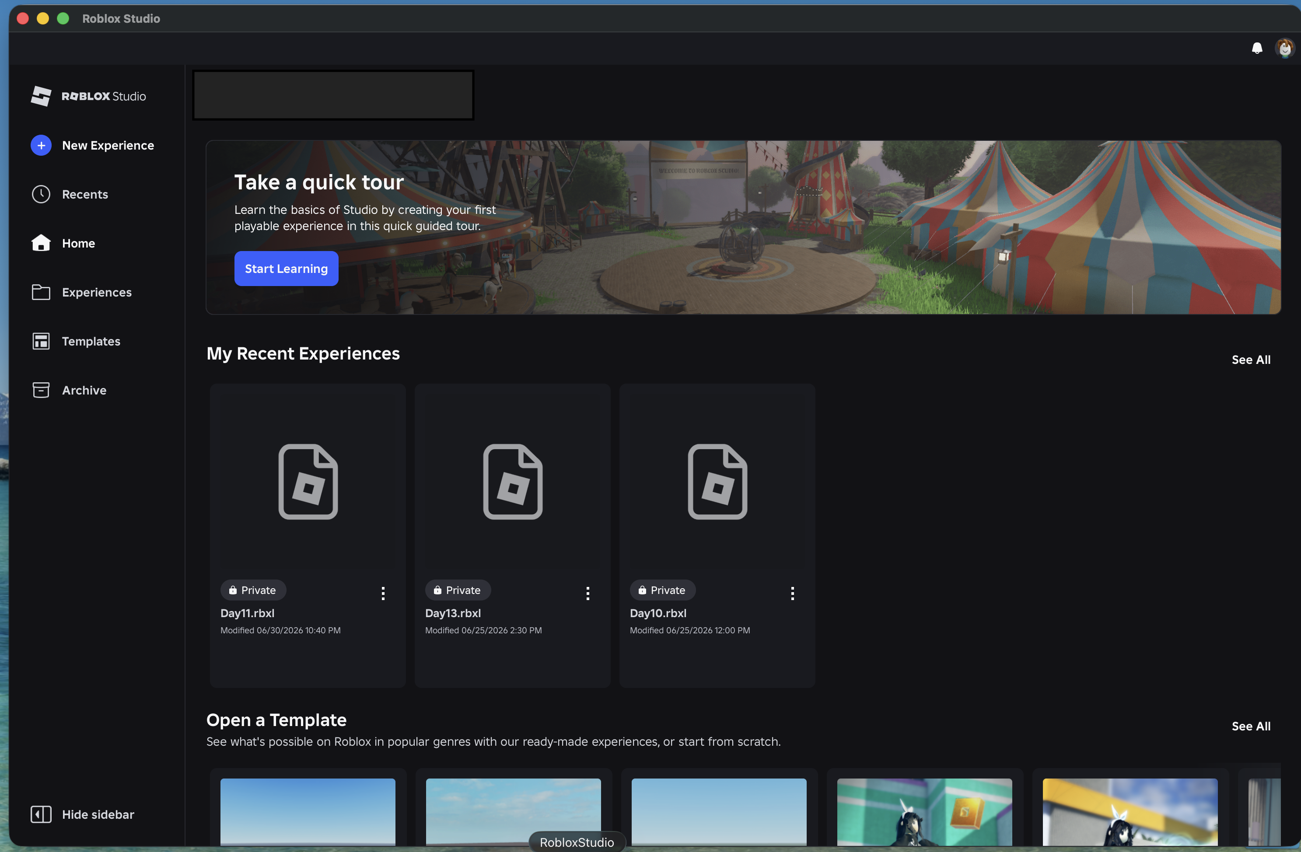Click the blue plus New Experience icon

click(x=41, y=145)
